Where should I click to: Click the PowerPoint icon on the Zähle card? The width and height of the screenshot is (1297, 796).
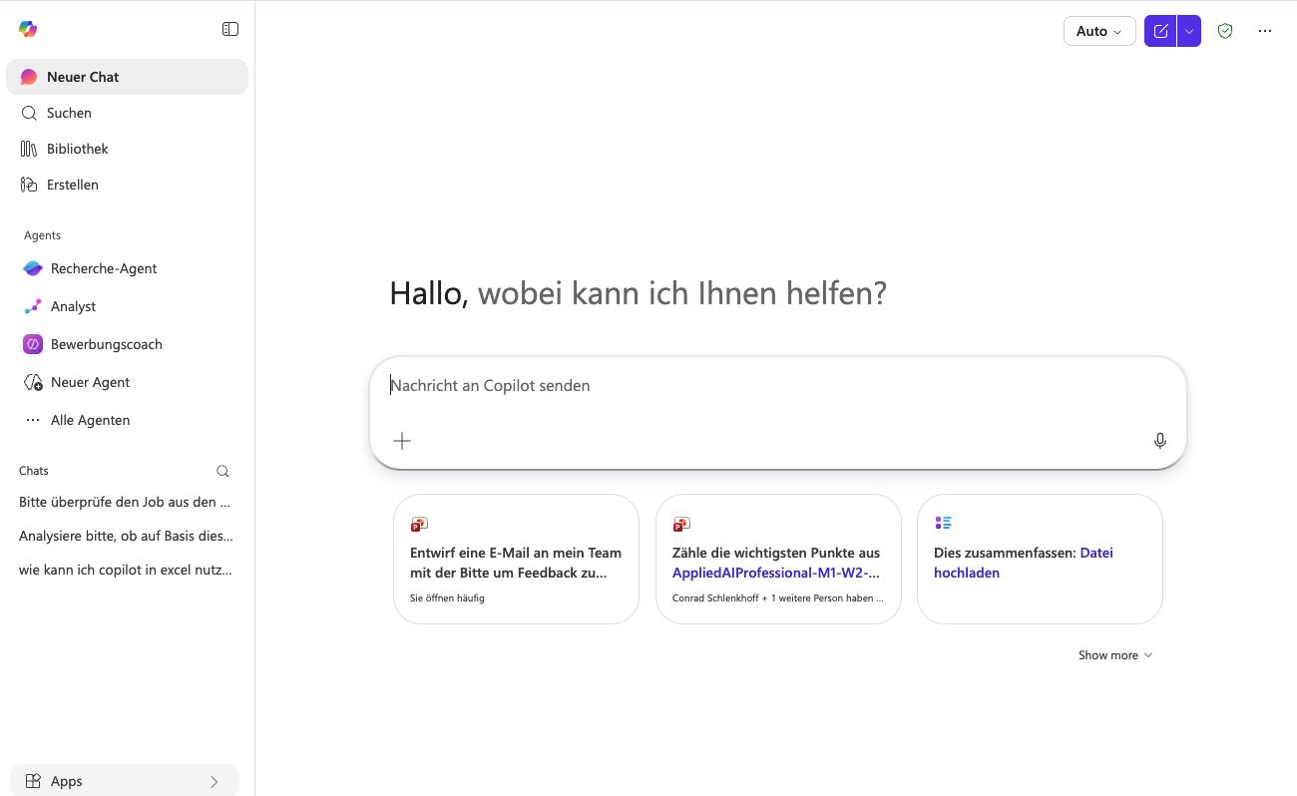coord(681,524)
